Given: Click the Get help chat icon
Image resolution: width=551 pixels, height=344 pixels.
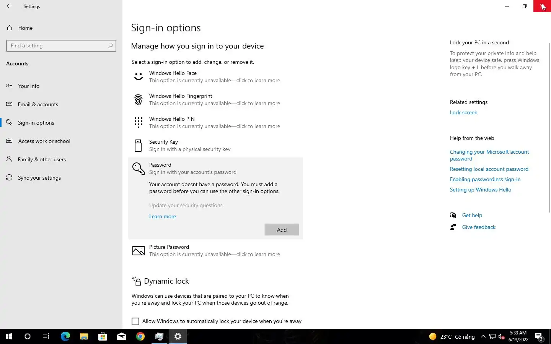Looking at the screenshot, I should [x=453, y=215].
